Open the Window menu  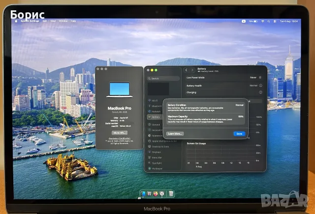pyautogui.click(x=63, y=21)
